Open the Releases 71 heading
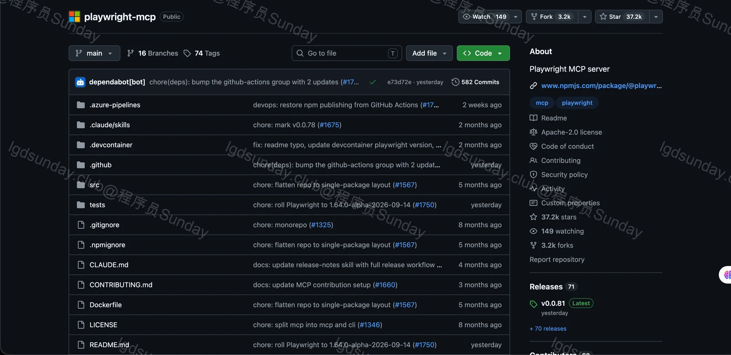Image resolution: width=731 pixels, height=355 pixels. tap(553, 287)
